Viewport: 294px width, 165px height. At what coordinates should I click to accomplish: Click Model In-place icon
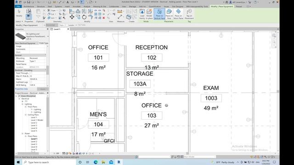[149, 14]
